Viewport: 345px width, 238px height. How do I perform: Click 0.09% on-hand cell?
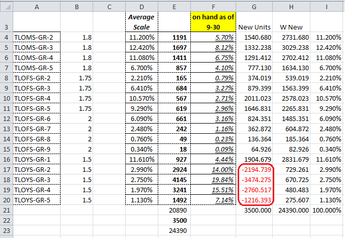(x=213, y=150)
